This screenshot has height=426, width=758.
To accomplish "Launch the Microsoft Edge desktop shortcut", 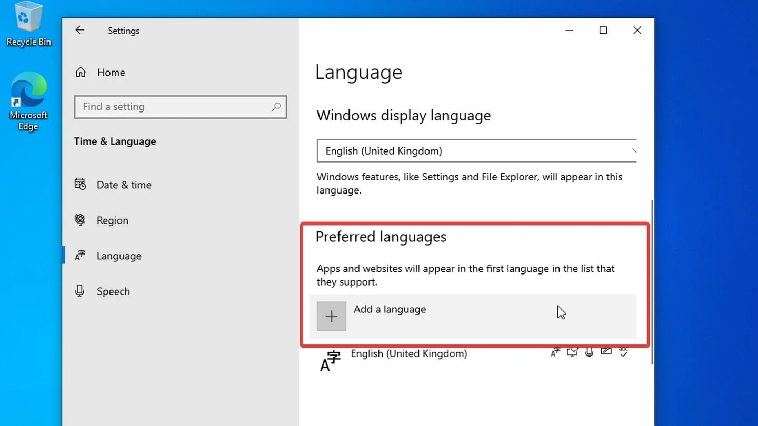I will [28, 101].
